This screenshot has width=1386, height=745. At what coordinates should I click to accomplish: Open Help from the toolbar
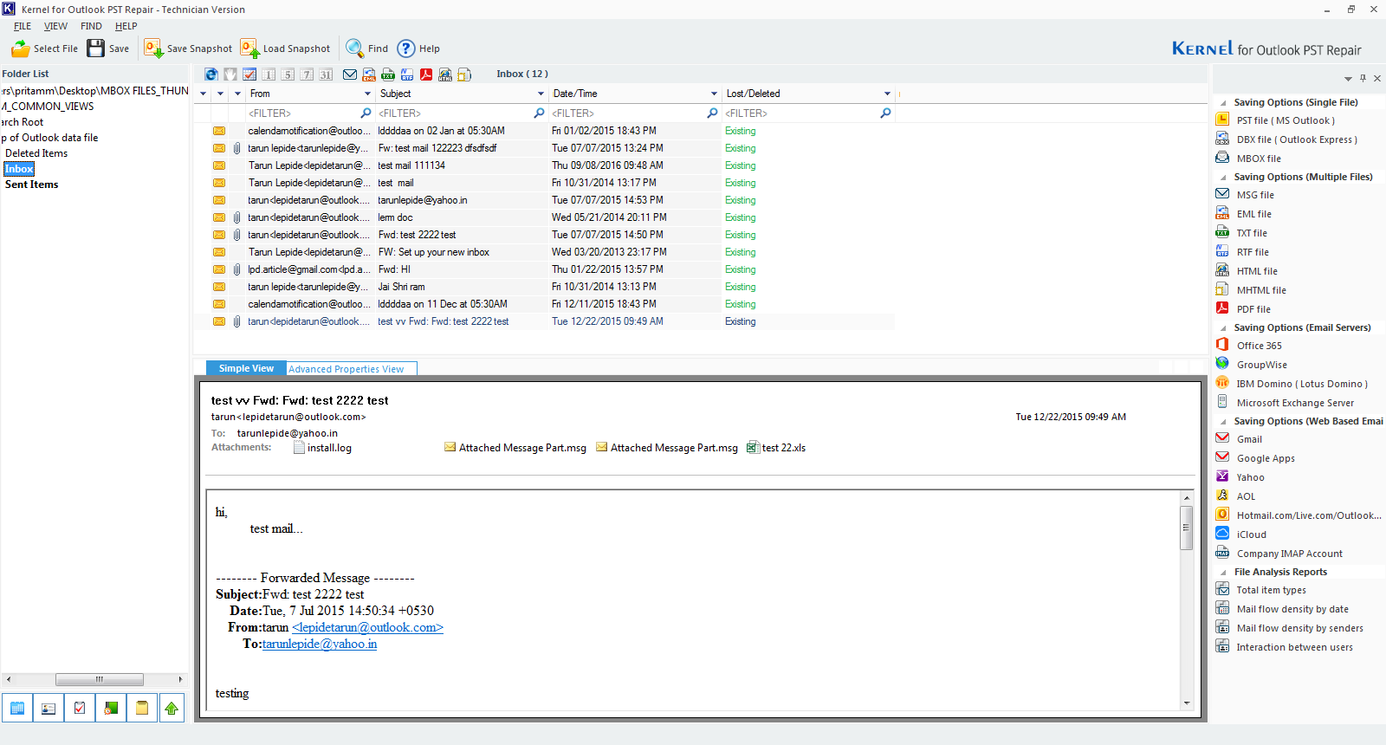point(418,49)
